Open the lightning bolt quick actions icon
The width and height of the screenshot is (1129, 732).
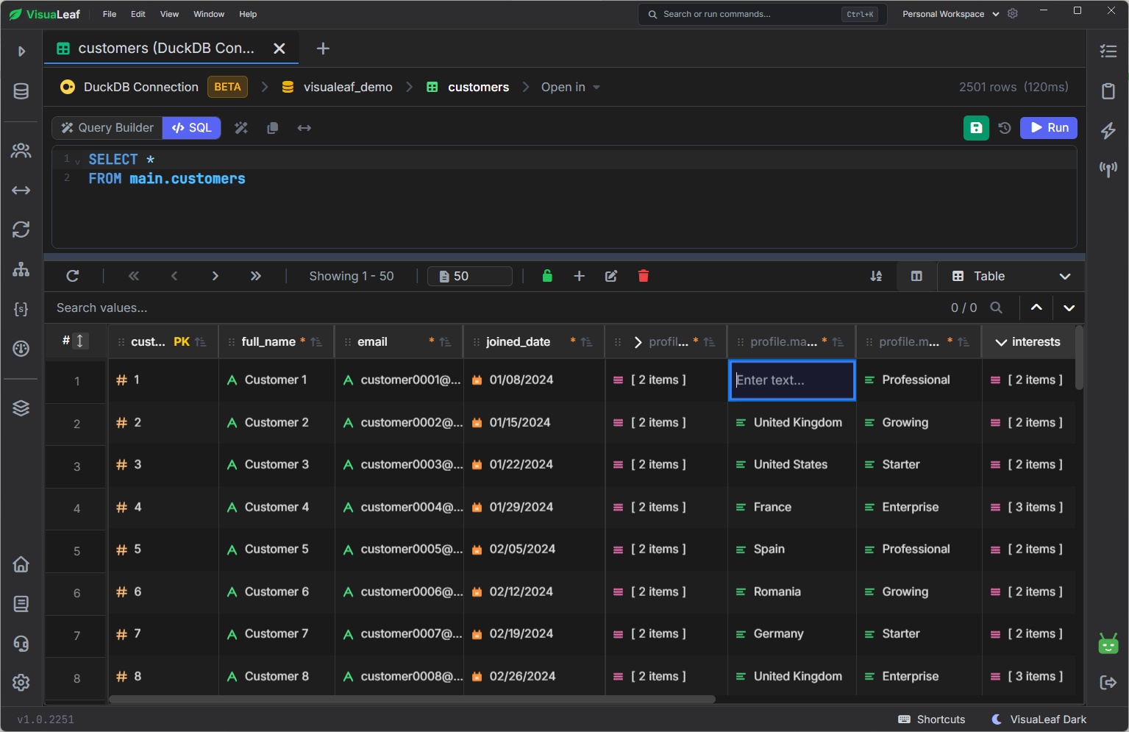(x=1108, y=131)
